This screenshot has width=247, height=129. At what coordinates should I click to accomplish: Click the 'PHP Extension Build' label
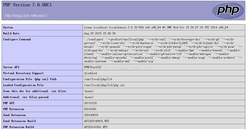[x=19, y=127]
